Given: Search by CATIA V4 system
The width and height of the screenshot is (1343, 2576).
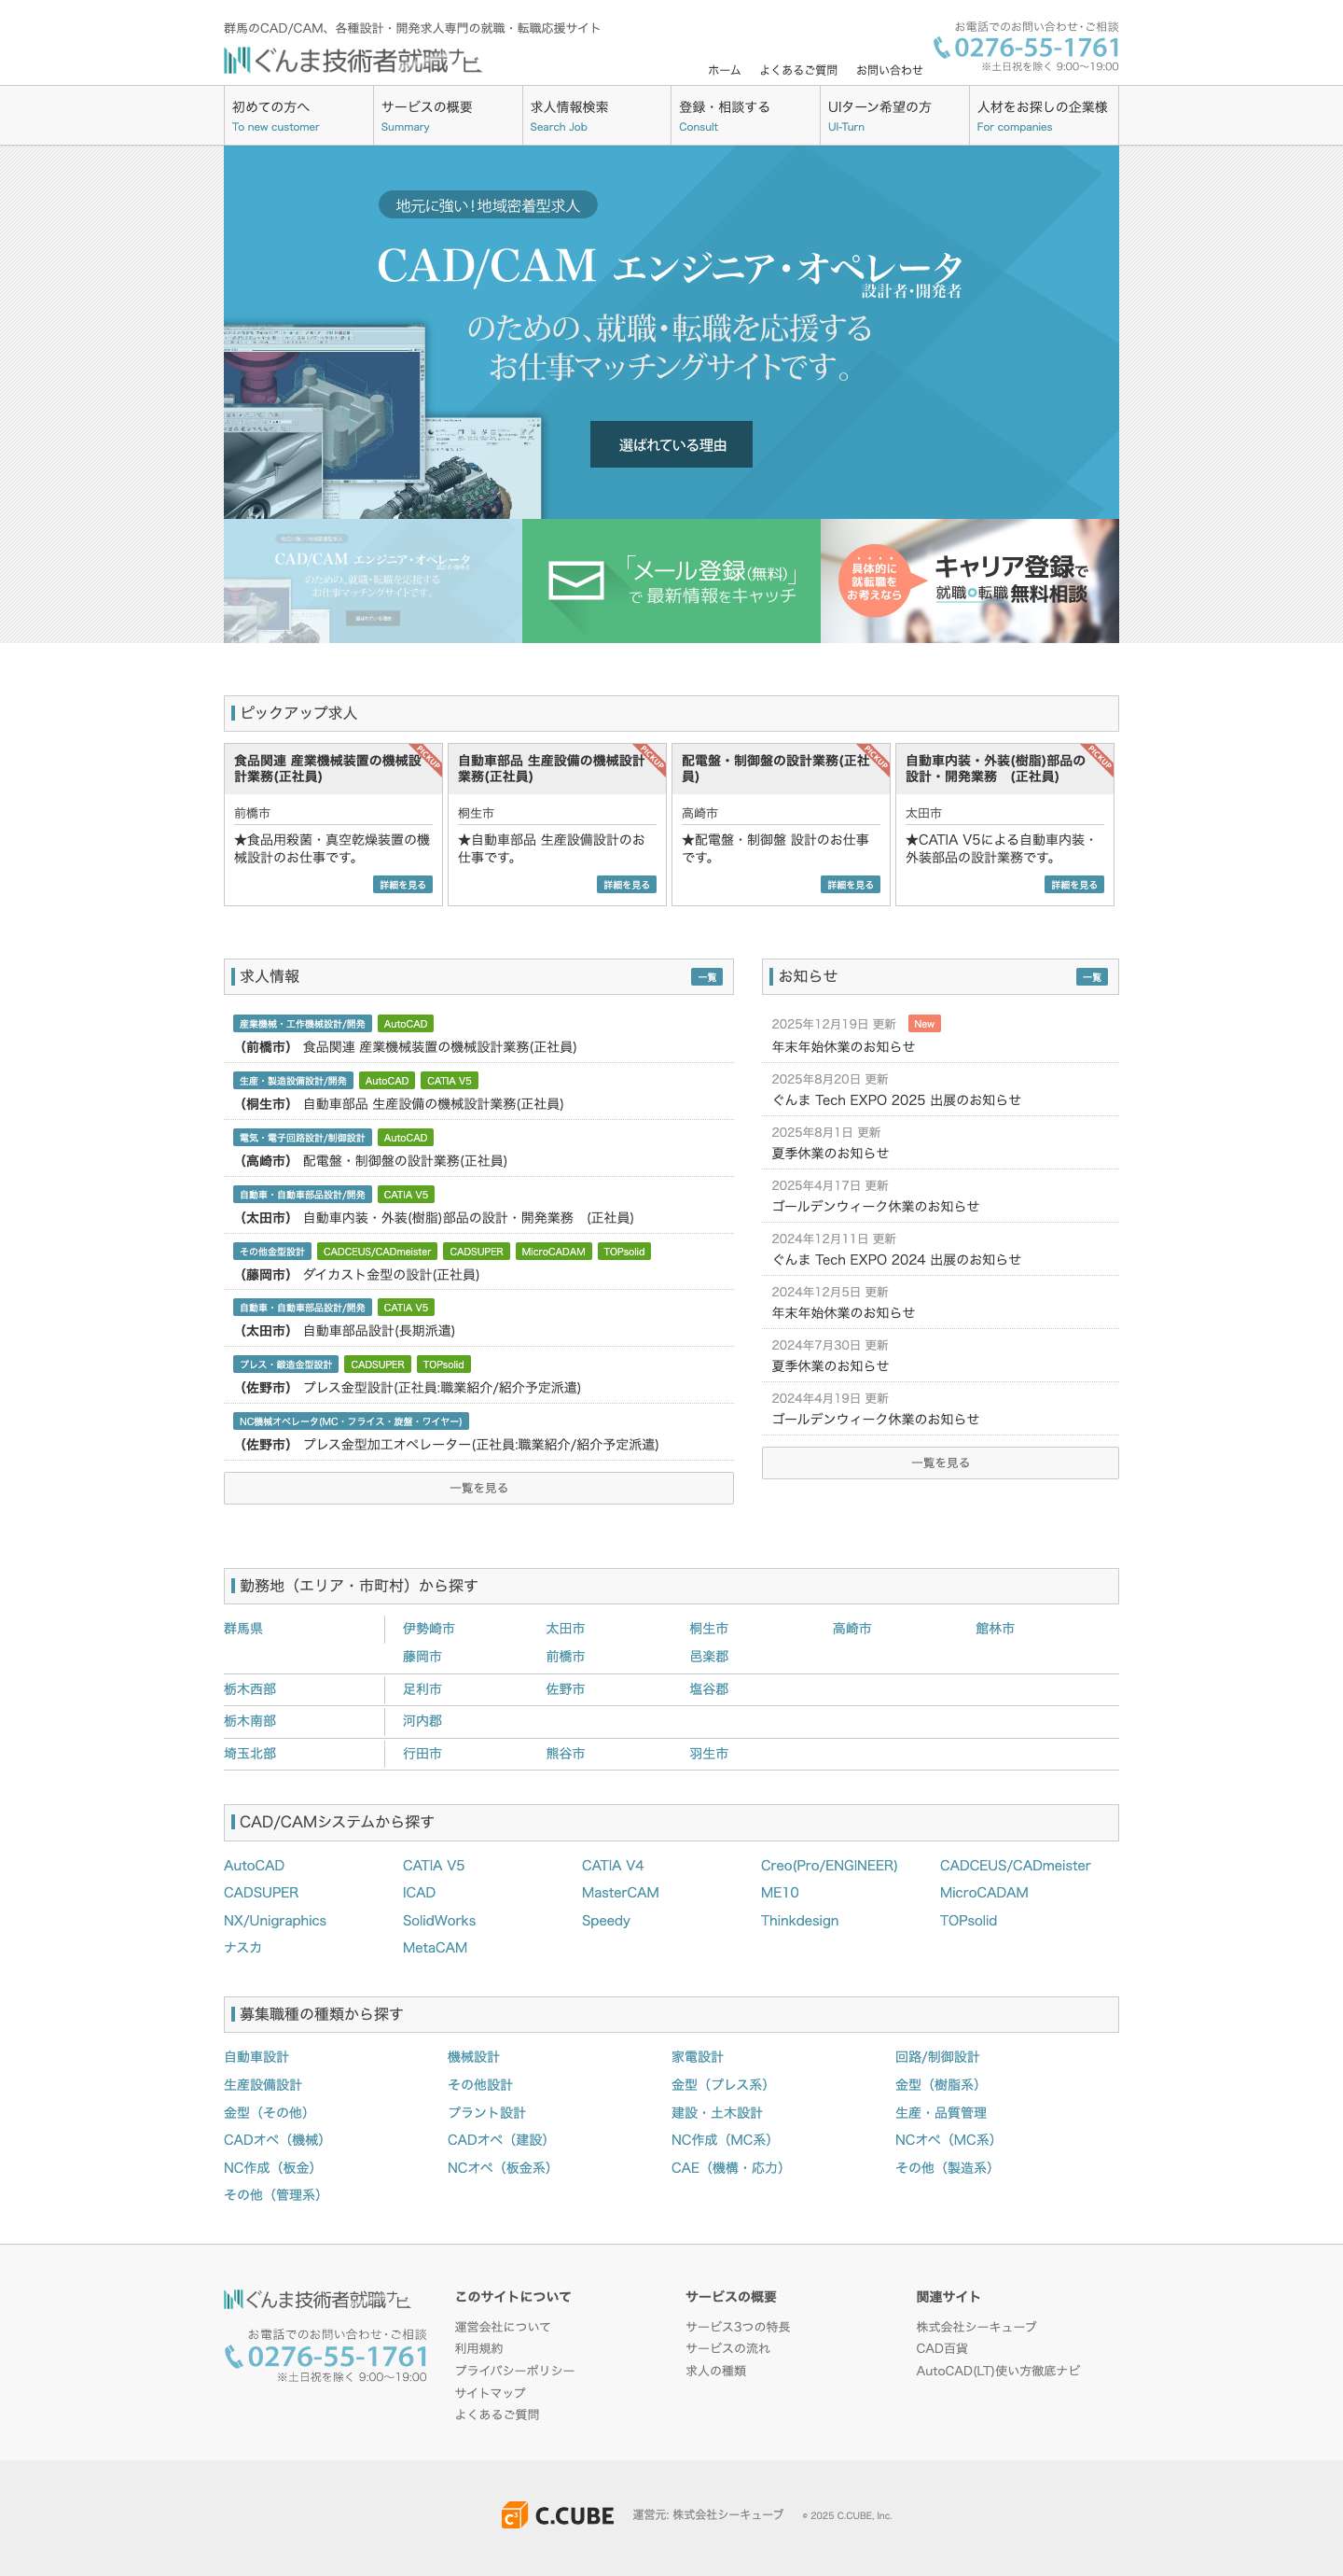Looking at the screenshot, I should (x=613, y=1866).
